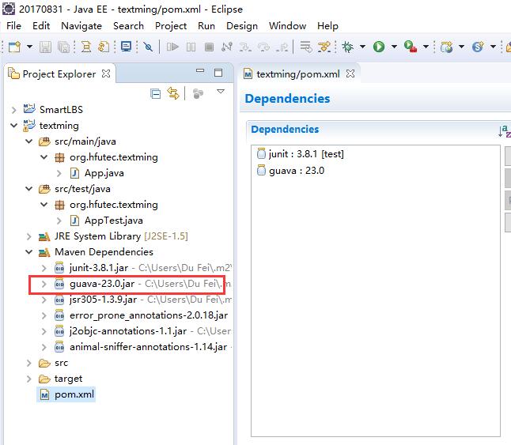Click the Resume debug icon
Image resolution: width=511 pixels, height=445 pixels.
(x=172, y=47)
